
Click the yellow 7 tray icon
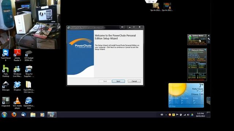173,115
